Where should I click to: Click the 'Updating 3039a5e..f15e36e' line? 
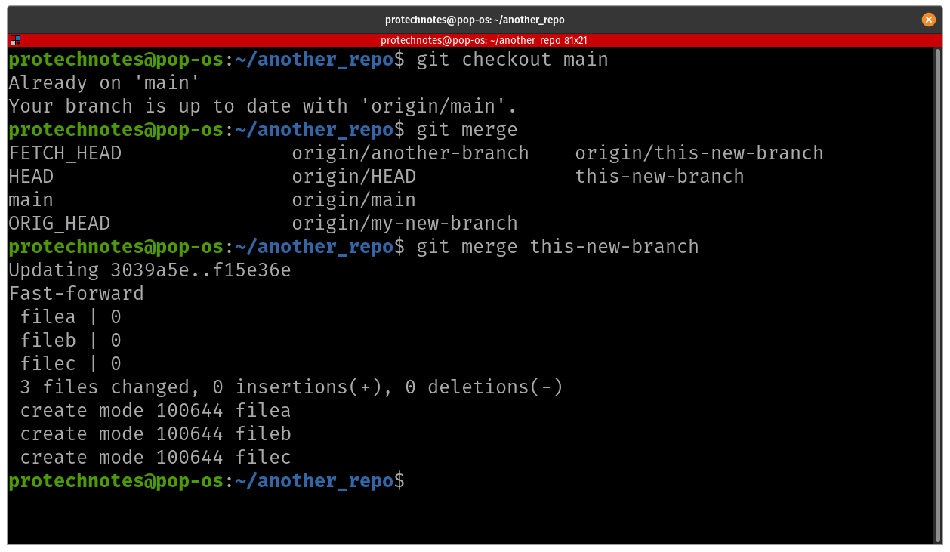[x=150, y=270]
